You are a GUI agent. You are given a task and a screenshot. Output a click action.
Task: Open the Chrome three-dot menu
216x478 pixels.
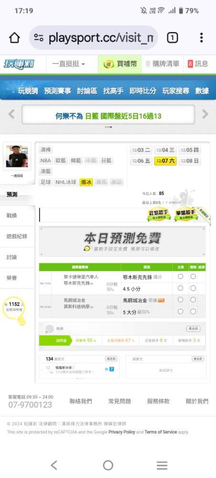pos(201,38)
